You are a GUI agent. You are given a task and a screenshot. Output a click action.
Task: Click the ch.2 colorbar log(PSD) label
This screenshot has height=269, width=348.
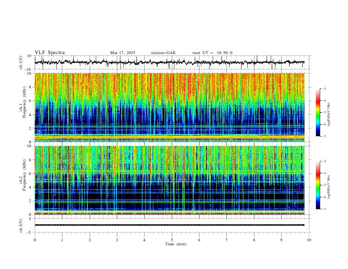pyautogui.click(x=329, y=187)
